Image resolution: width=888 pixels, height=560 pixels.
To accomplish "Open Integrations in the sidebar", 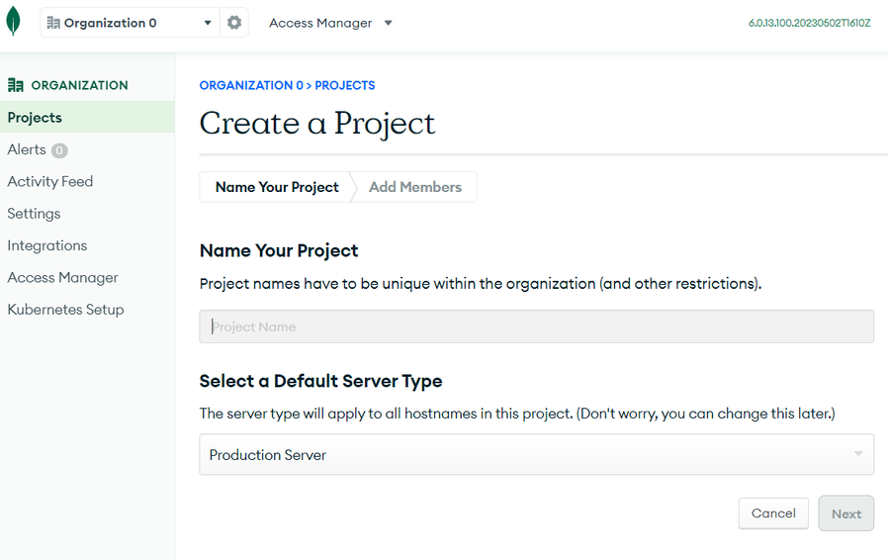I will [x=47, y=245].
